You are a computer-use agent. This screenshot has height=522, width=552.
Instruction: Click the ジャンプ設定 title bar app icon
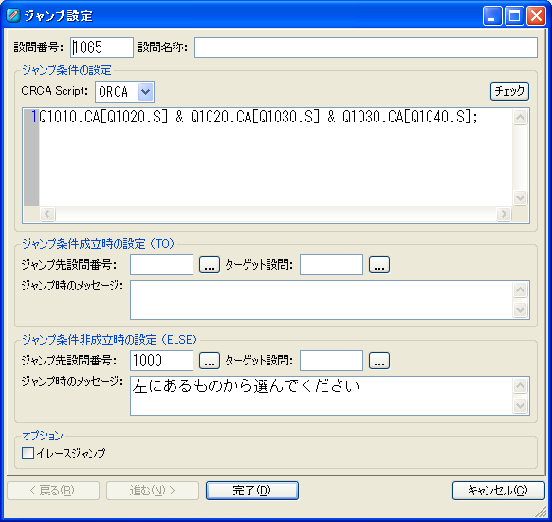(13, 16)
